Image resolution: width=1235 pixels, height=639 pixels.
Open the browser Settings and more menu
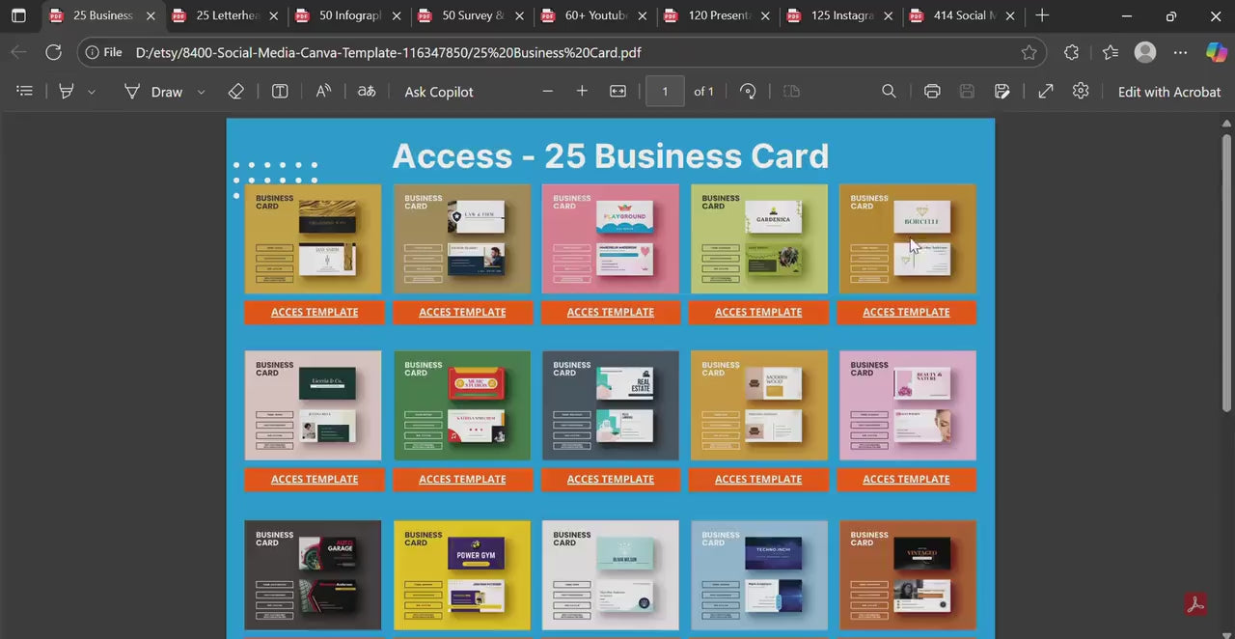[1180, 52]
